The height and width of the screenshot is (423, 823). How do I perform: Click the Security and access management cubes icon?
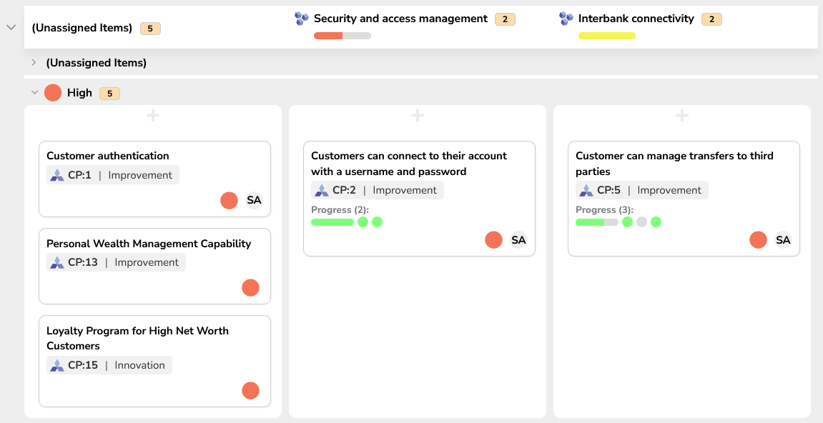(302, 19)
